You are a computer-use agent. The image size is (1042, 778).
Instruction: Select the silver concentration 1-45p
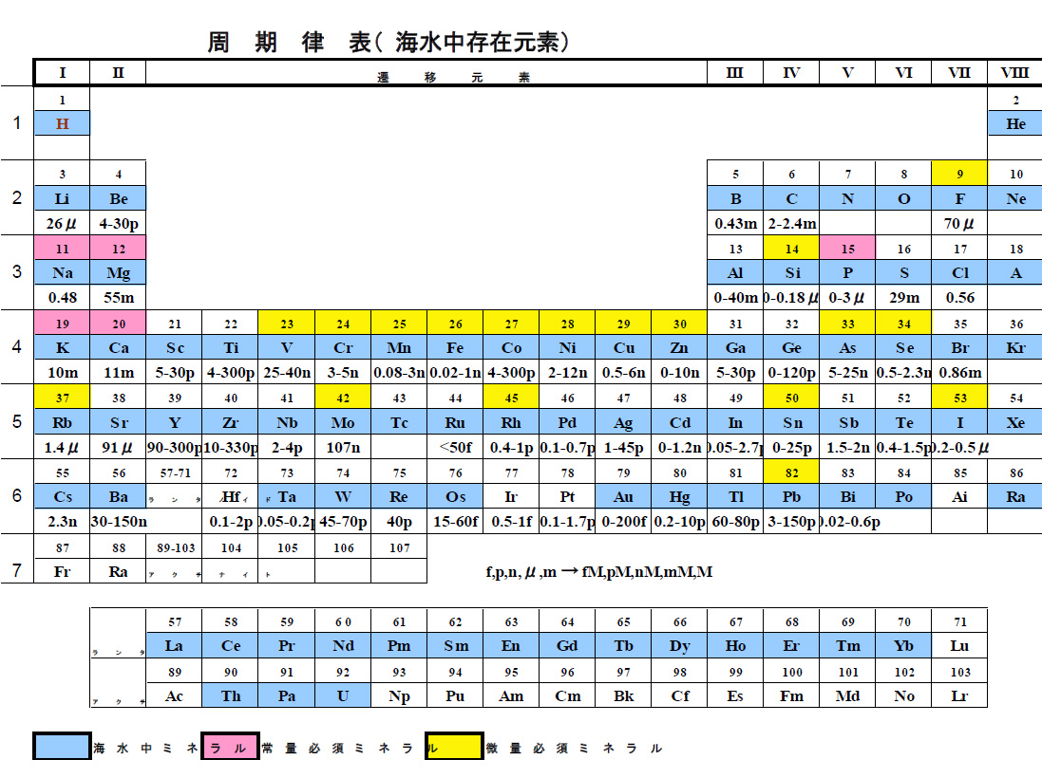point(623,448)
